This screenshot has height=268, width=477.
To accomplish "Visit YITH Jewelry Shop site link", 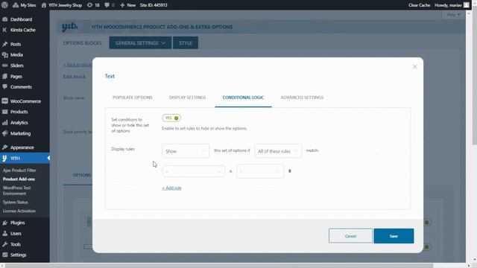I will click(62, 5).
